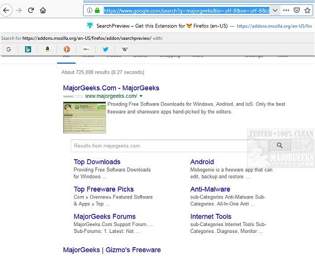The image size is (315, 256).
Task: Expand the address bar history dropdown
Action: [x=275, y=10]
